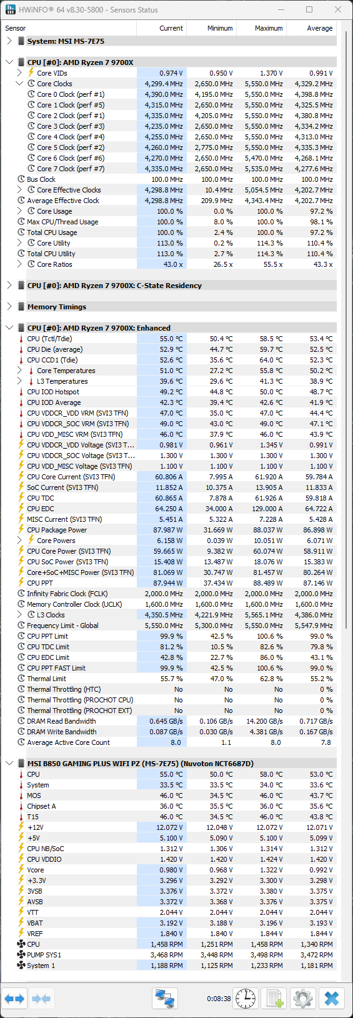
Task: Expand the Core Temperatures row
Action: (19, 371)
